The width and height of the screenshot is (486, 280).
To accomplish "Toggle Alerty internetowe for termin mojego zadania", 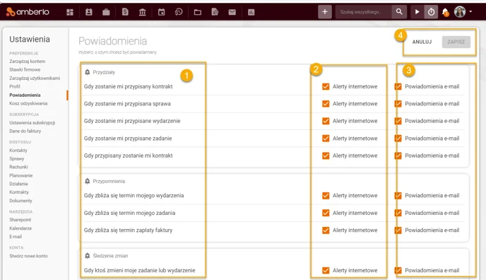I will click(326, 213).
